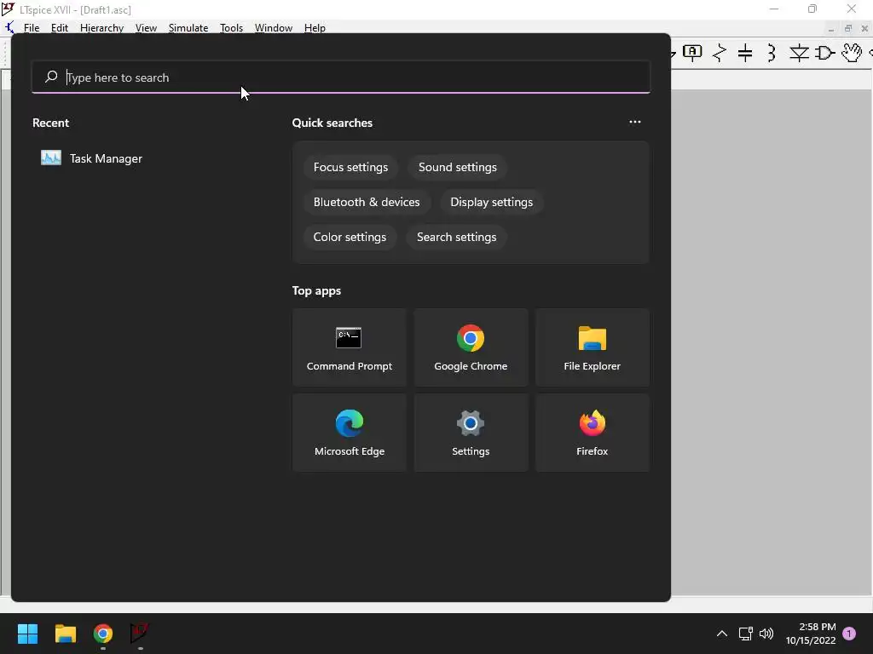Click the LTspice schematic document icon in menu bar
The height and width of the screenshot is (654, 873).
coord(9,28)
